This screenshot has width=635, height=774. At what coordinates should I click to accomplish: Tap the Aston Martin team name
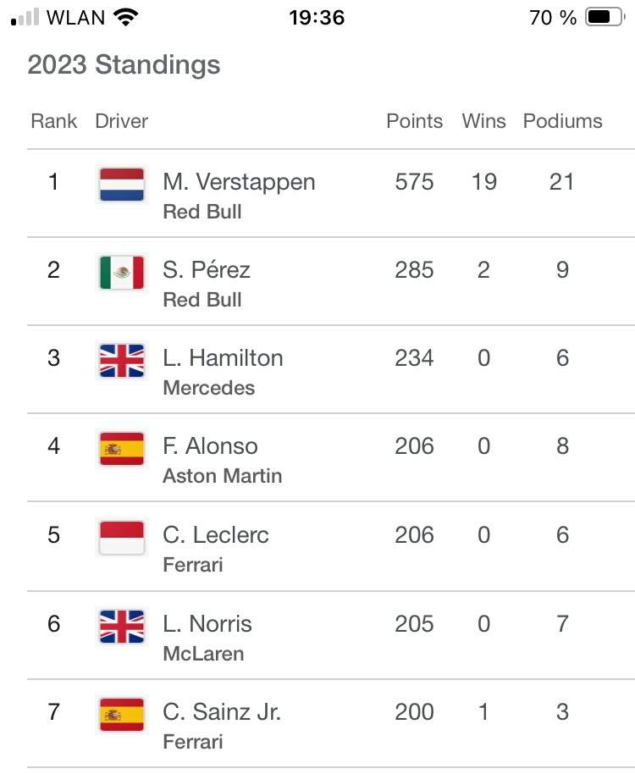(x=223, y=476)
